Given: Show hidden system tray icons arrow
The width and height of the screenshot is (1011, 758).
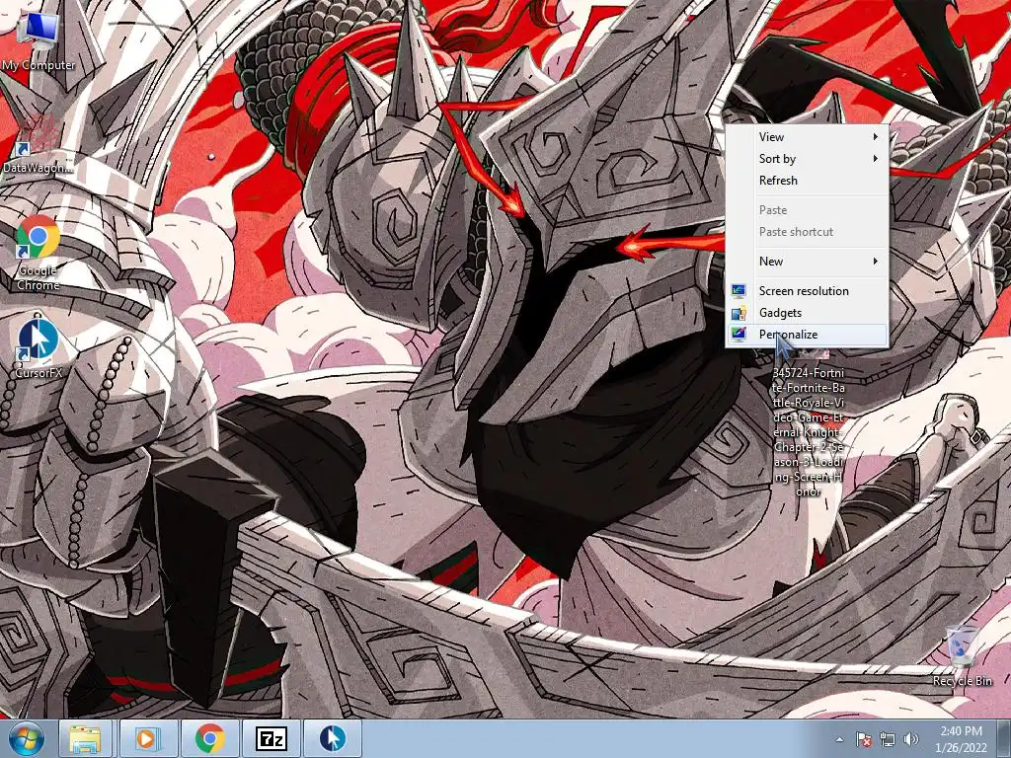Looking at the screenshot, I should click(x=839, y=739).
